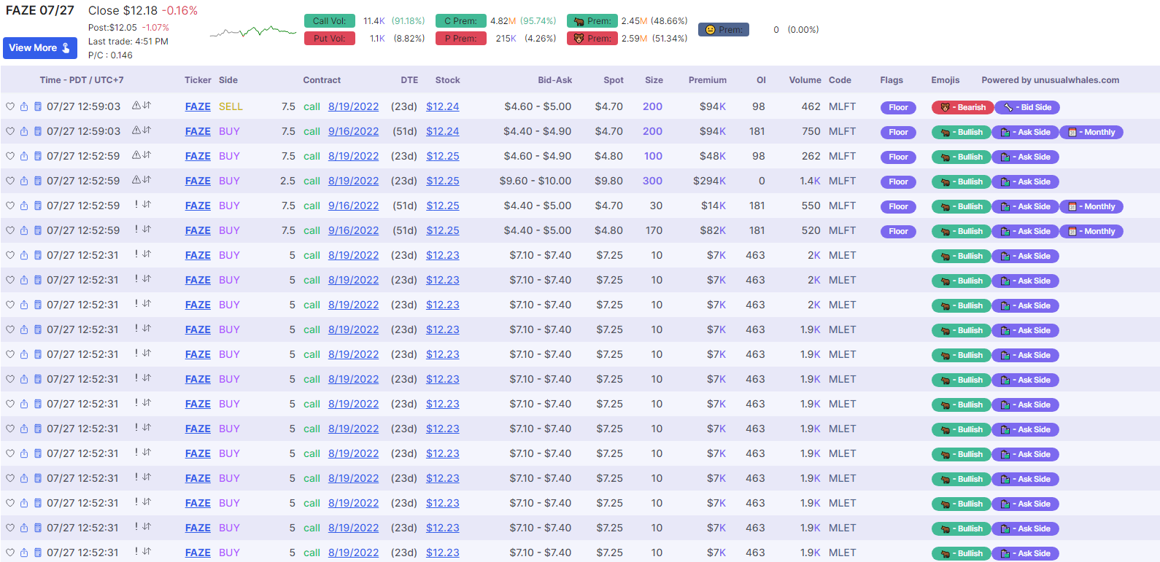Click up-down arrows icon on size 30 row
Screen dimensions: 1160x562
pyautogui.click(x=147, y=205)
